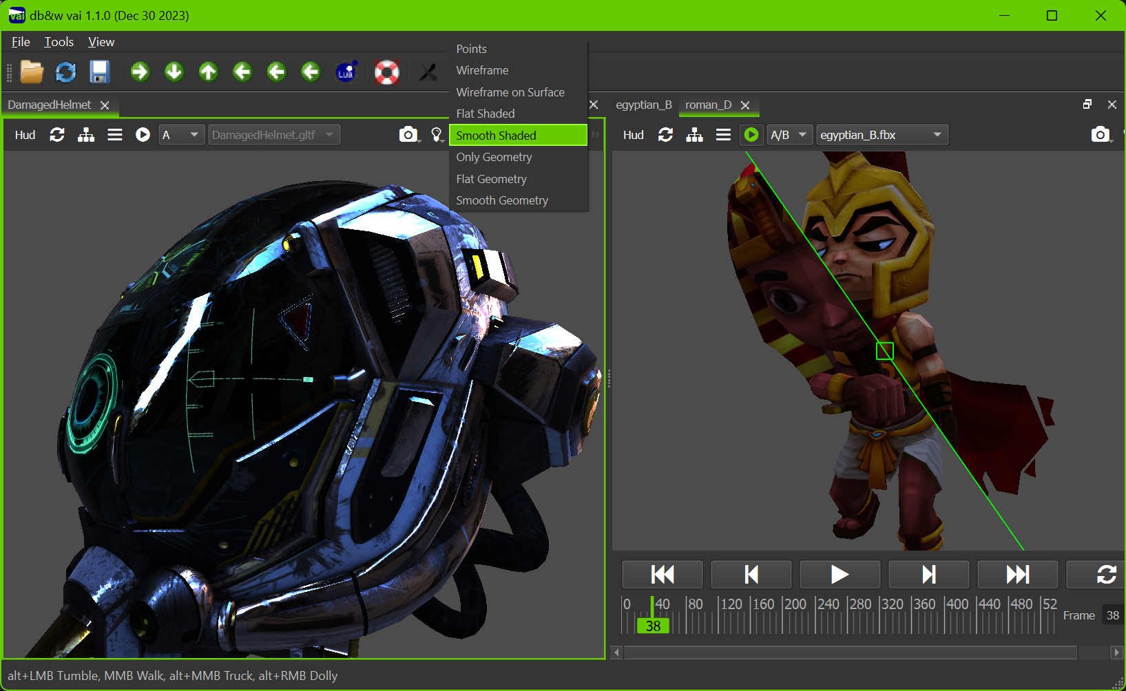Open the Lua script icon
The image size is (1126, 691).
(346, 72)
